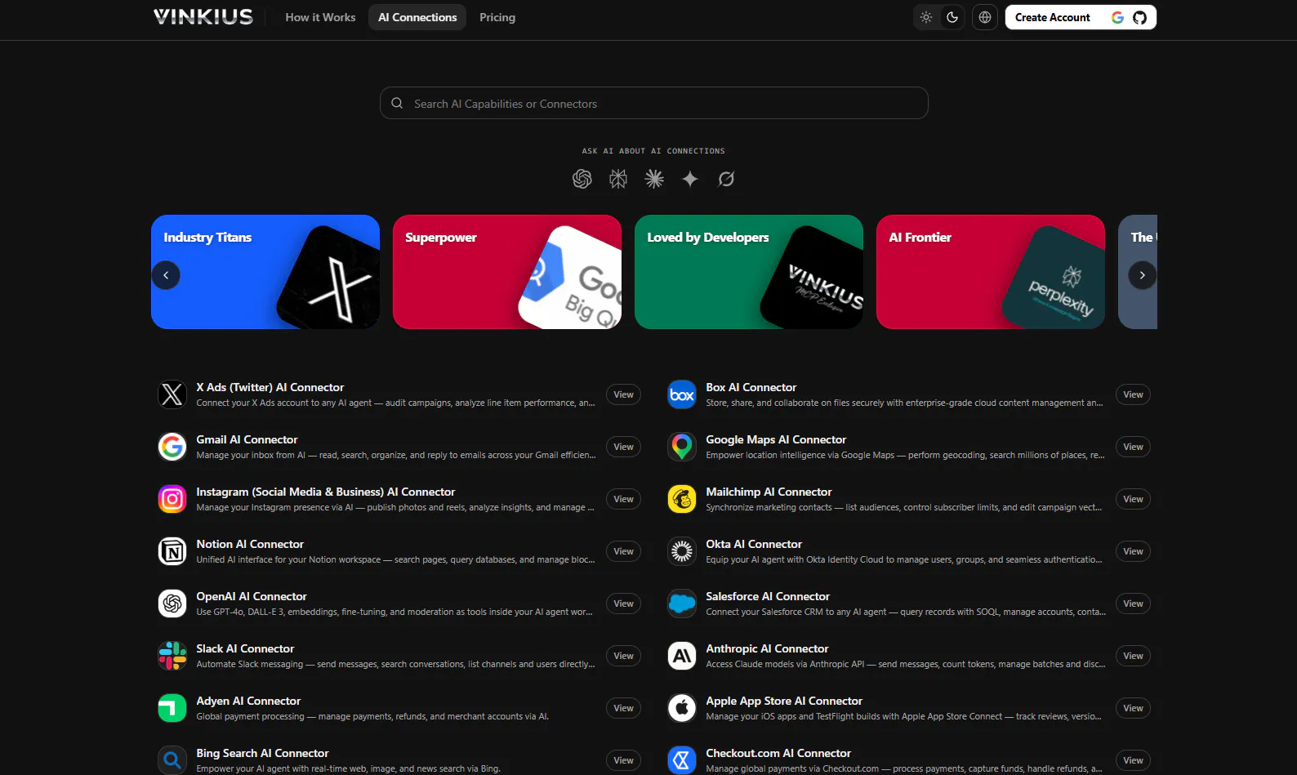Viewport: 1297px width, 775px height.
Task: Click the Okta connector description text
Action: [x=904, y=559]
